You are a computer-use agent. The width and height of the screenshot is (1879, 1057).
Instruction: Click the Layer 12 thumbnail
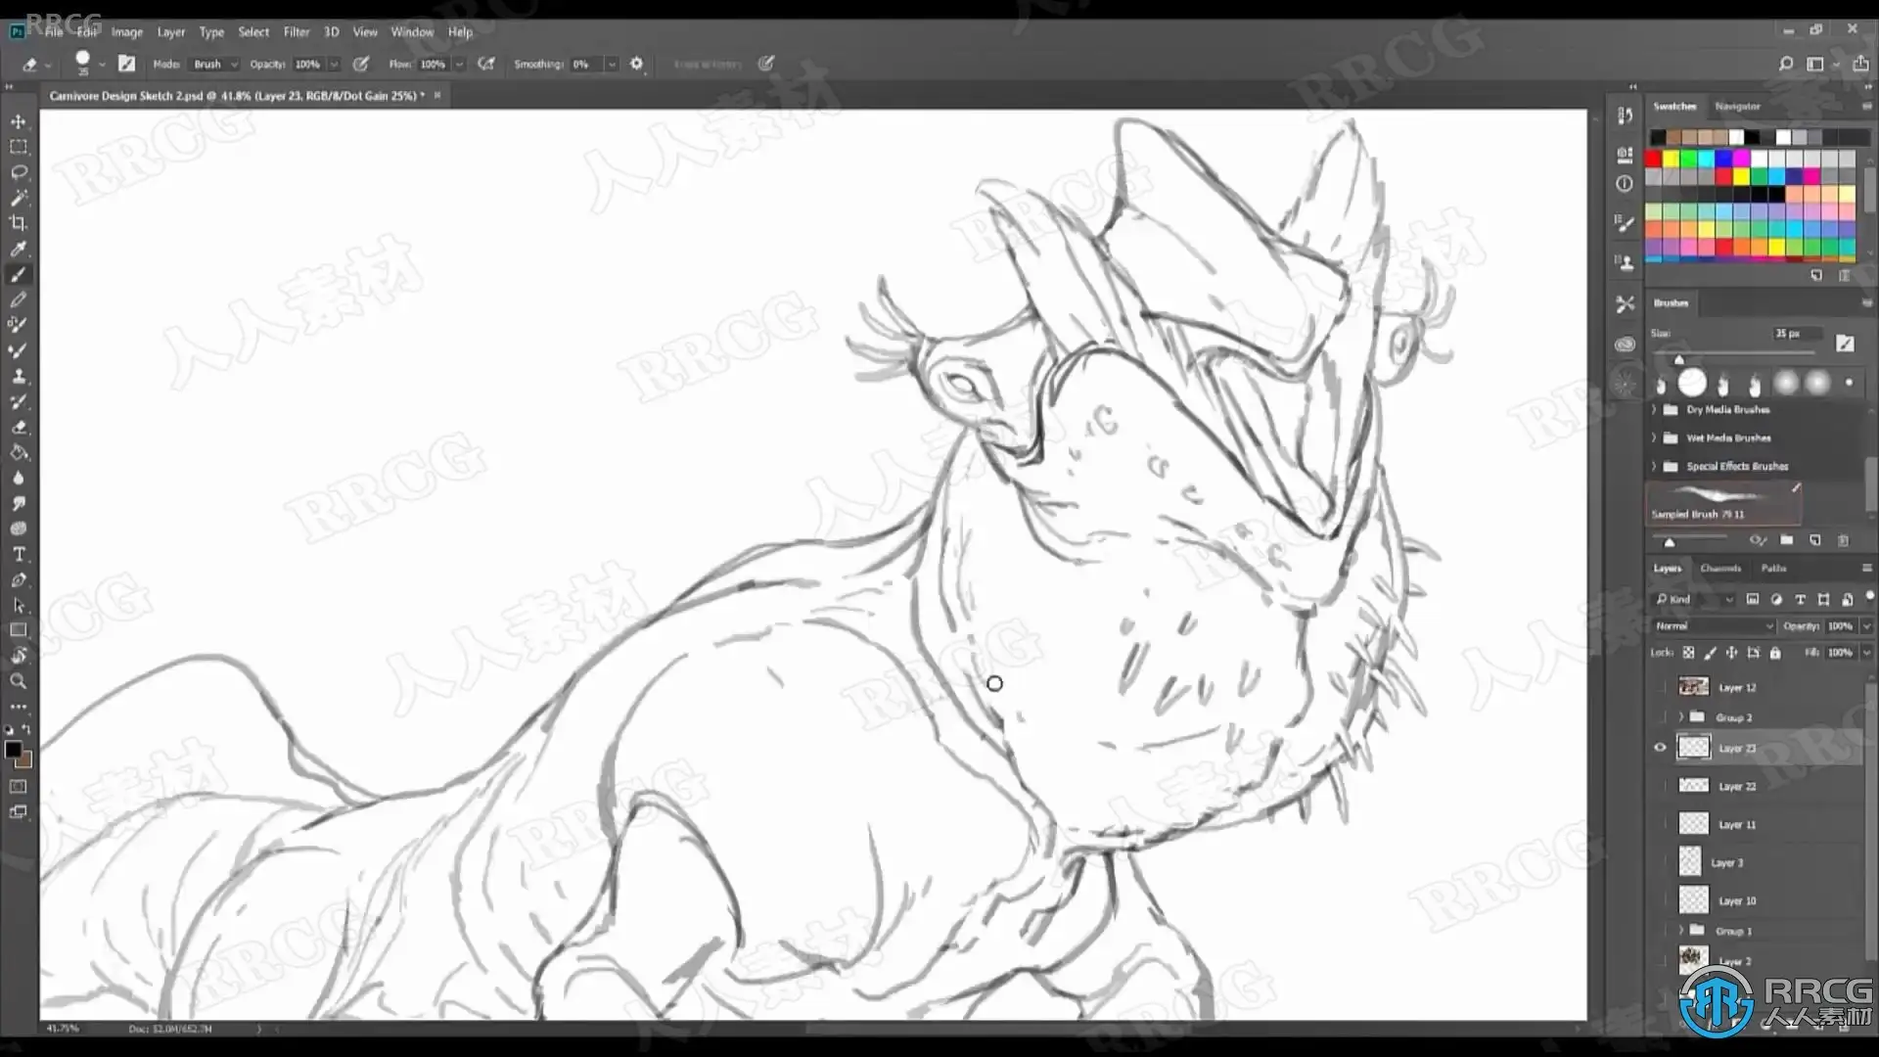tap(1693, 687)
